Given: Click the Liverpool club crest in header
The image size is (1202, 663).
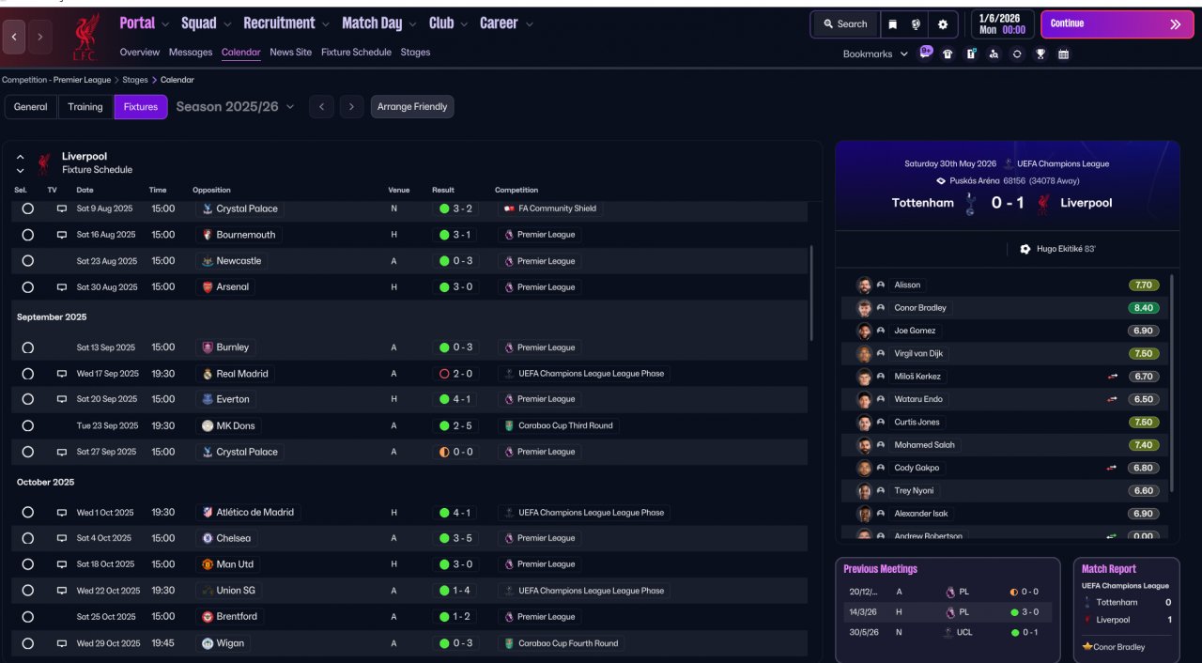Looking at the screenshot, I should tap(86, 37).
